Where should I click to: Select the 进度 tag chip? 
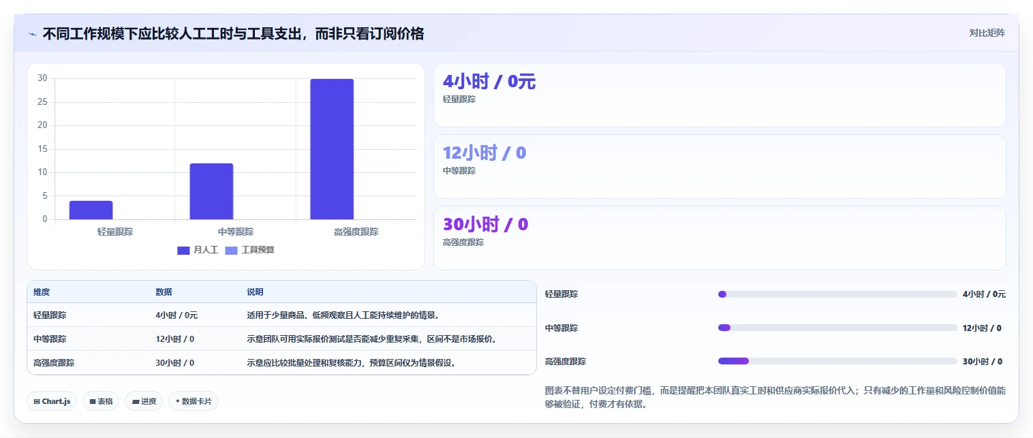click(144, 401)
